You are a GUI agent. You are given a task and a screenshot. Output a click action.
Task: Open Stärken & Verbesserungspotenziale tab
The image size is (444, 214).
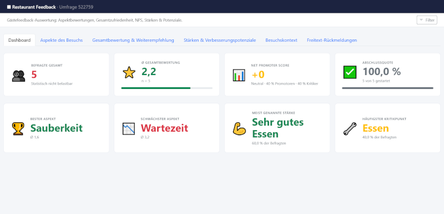[x=220, y=40]
